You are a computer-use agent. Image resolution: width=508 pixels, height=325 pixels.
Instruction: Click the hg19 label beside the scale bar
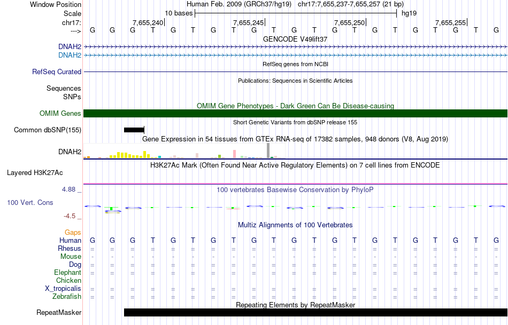point(409,13)
